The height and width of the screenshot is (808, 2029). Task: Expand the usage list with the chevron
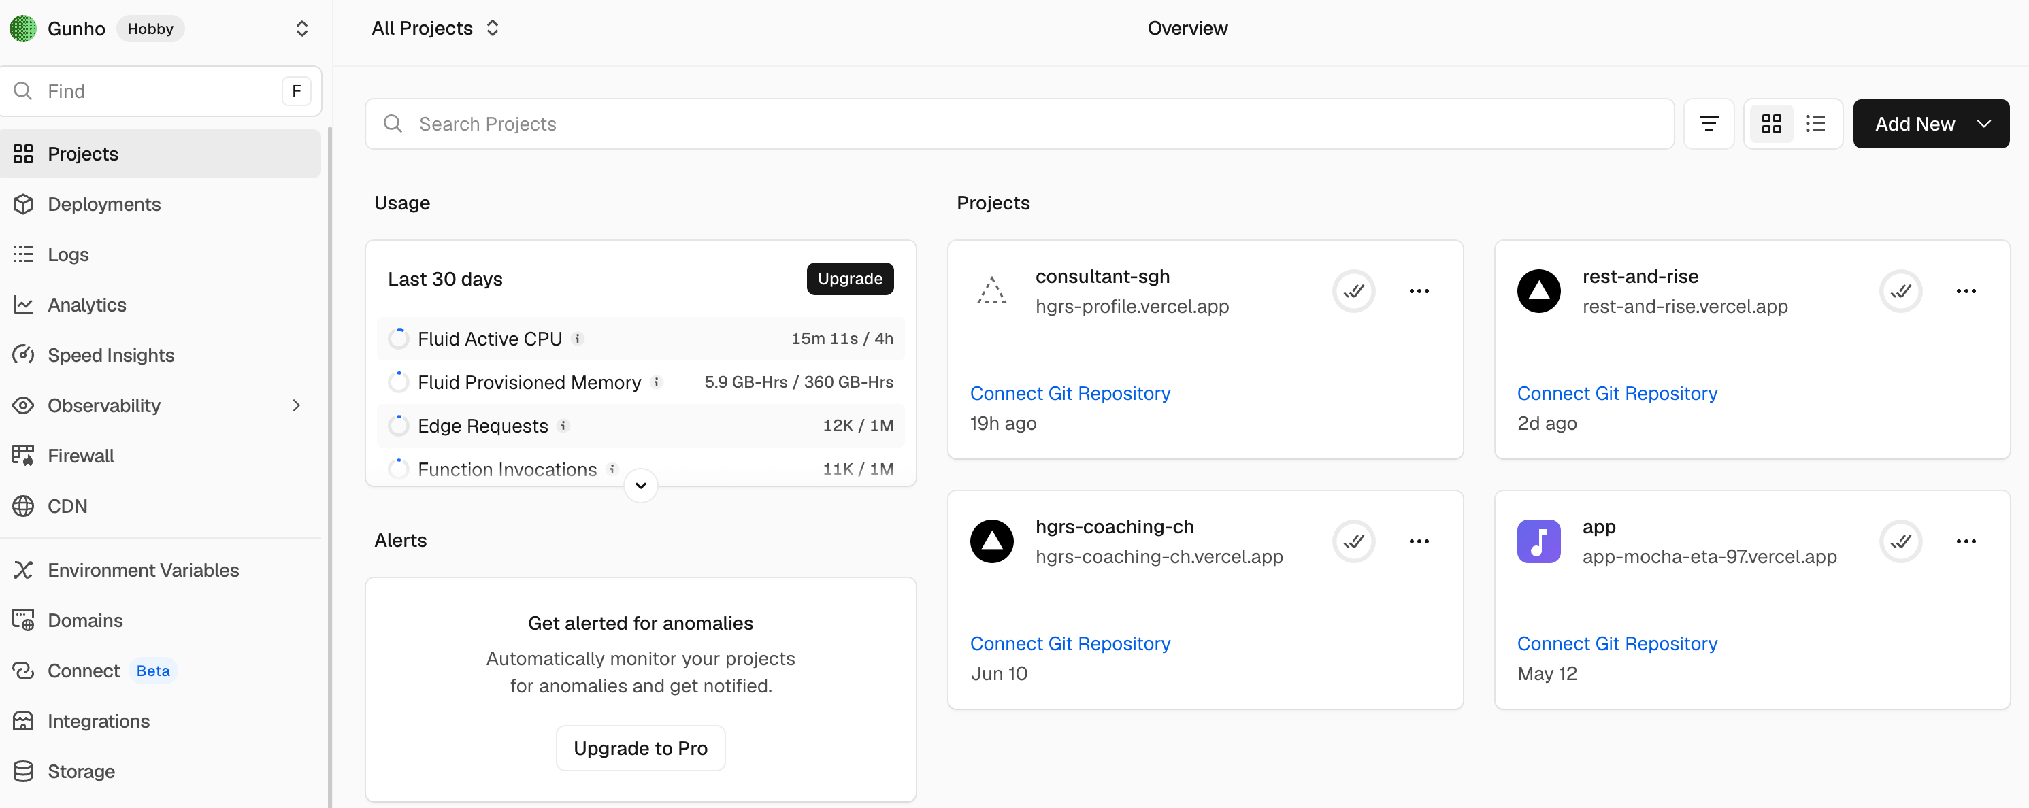click(640, 485)
